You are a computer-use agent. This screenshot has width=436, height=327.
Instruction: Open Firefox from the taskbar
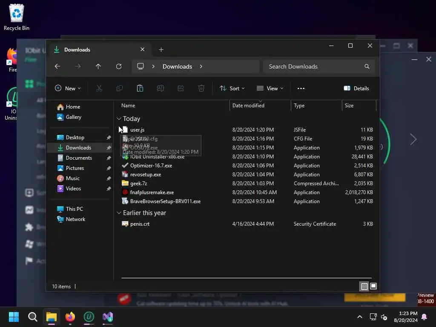70,317
